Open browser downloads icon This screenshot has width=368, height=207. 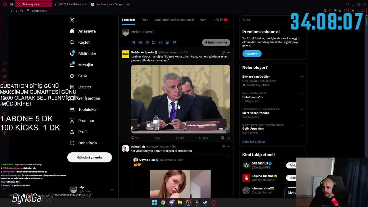[x=358, y=11]
